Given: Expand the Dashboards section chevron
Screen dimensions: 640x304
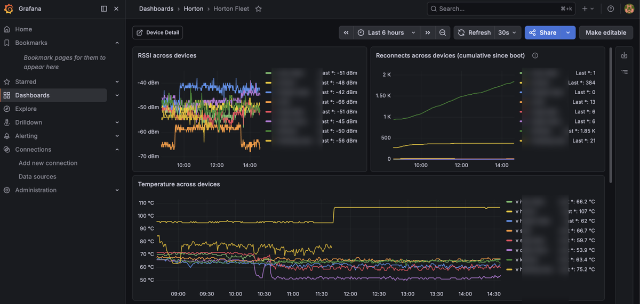Looking at the screenshot, I should [117, 95].
